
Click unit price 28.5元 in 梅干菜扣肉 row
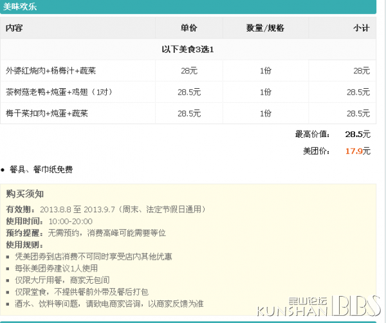pyautogui.click(x=189, y=113)
